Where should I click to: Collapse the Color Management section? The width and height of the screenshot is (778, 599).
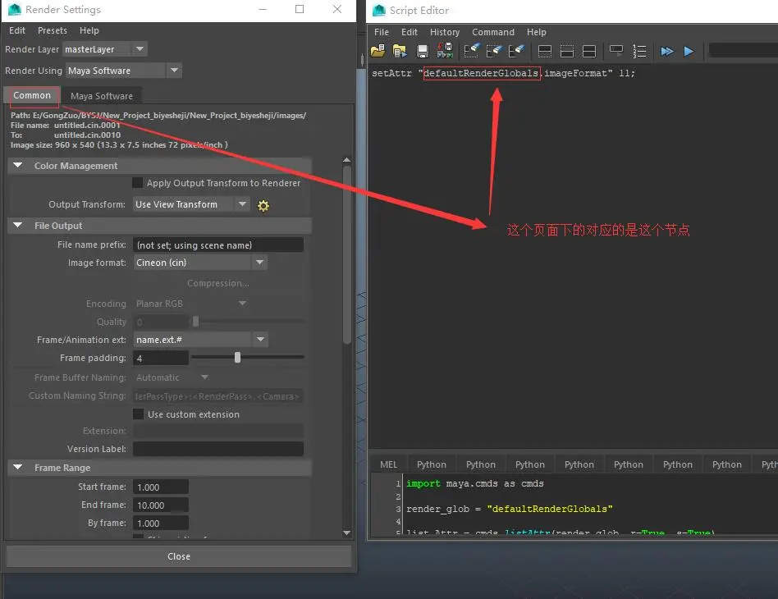(x=18, y=165)
